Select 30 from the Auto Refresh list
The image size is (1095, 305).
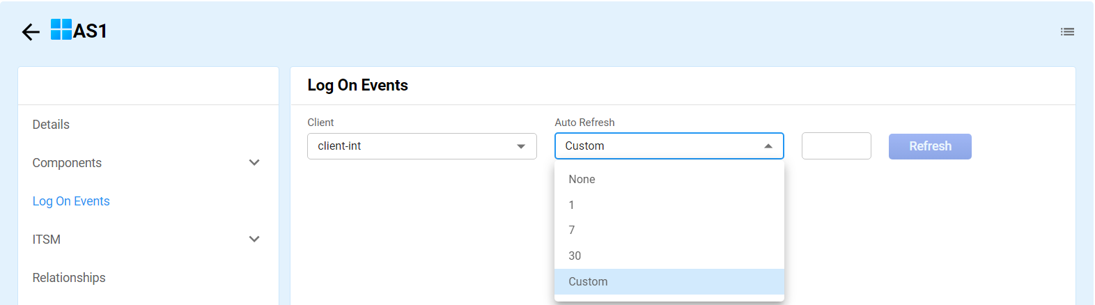[x=575, y=256]
